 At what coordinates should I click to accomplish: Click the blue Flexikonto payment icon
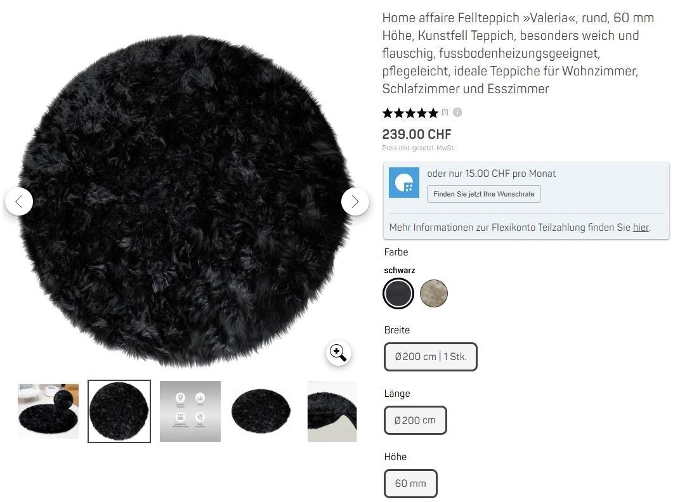point(404,183)
